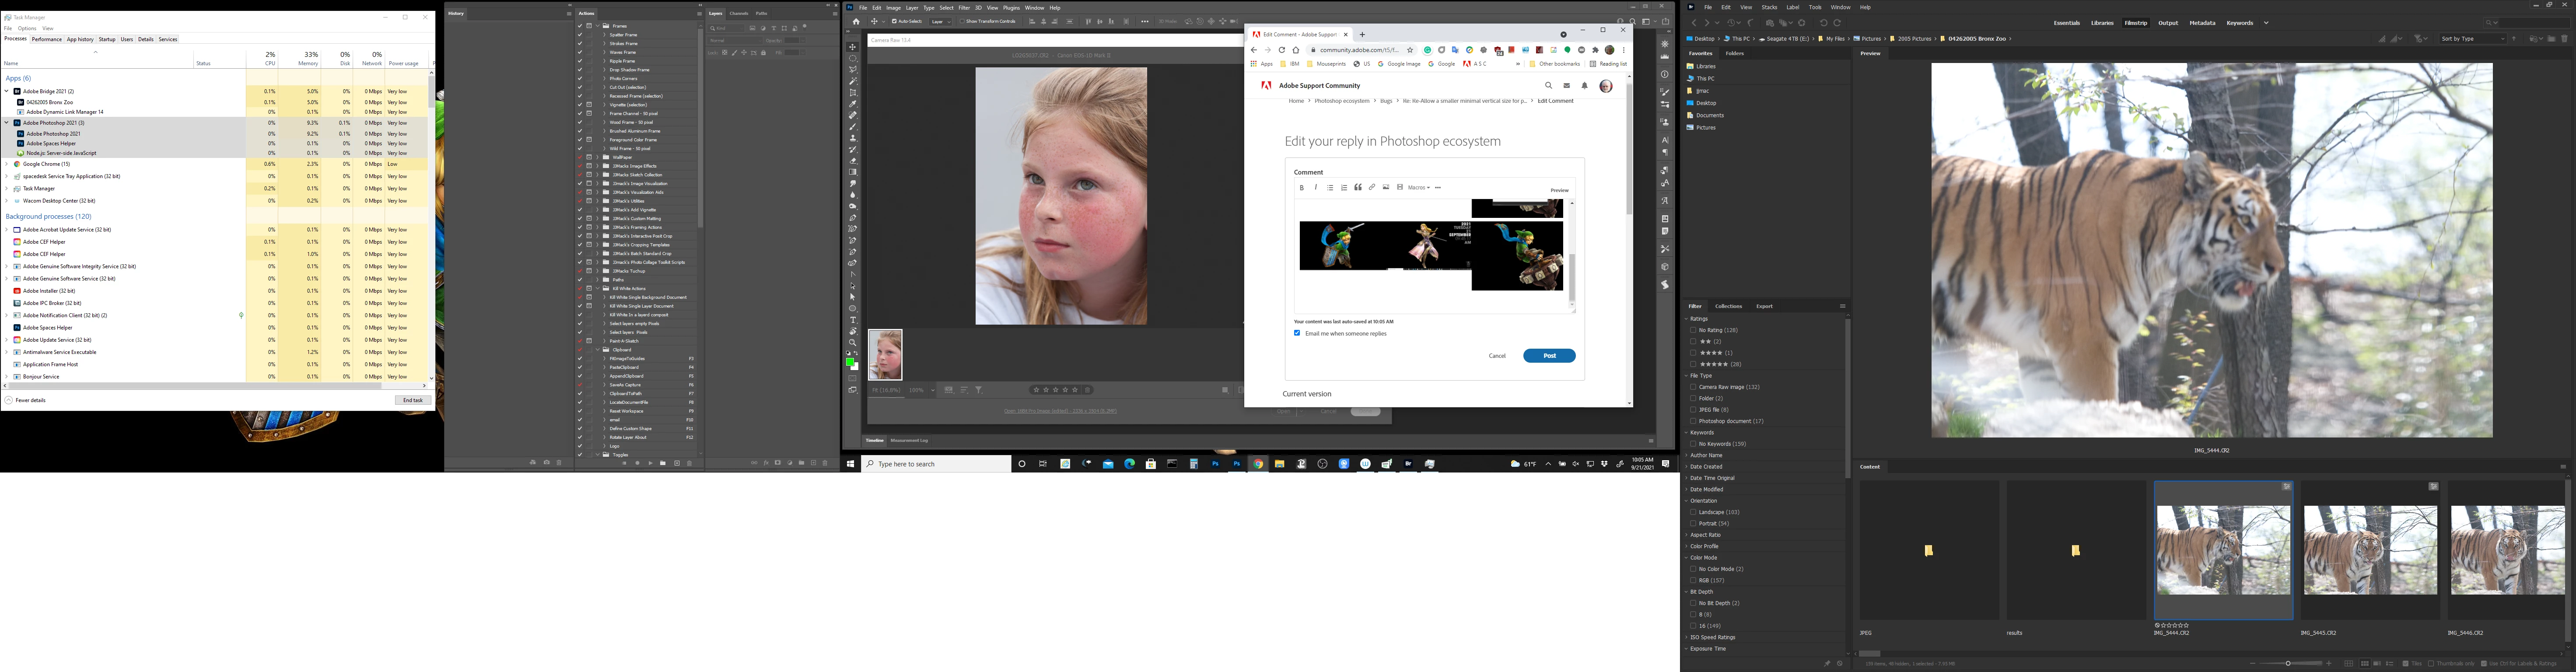Toggle Auto-Select checkbox in options bar
The image size is (2576, 672).
tap(894, 21)
